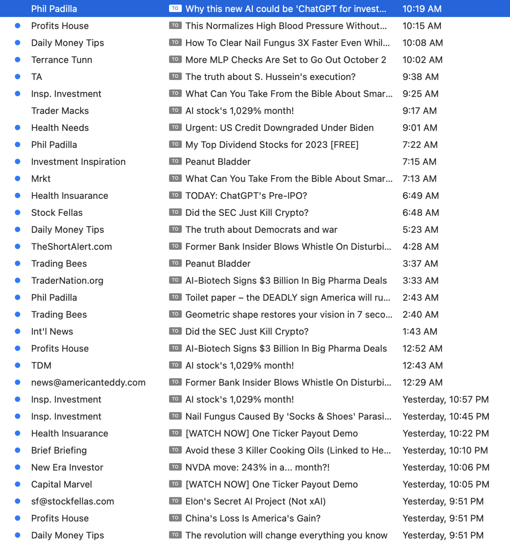The width and height of the screenshot is (510, 542).
Task: Click the TO badge before 'NVDA move' subject
Action: coord(175,467)
